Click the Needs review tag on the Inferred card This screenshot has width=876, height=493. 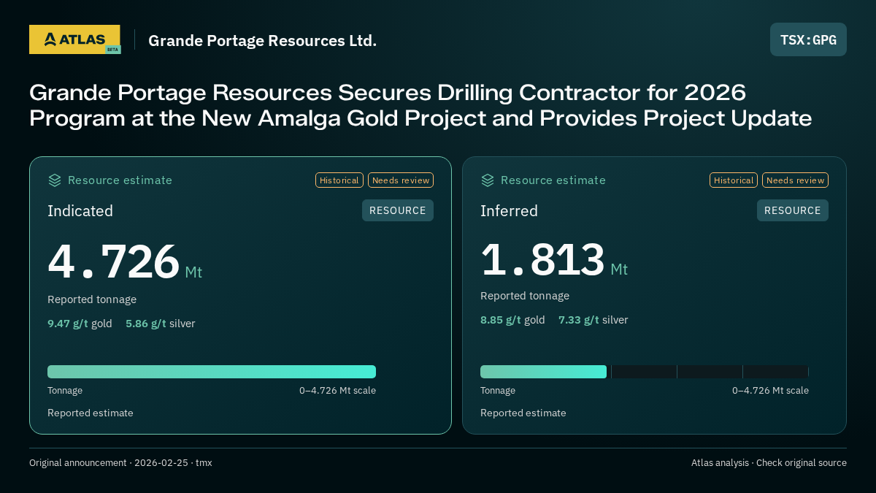tap(795, 180)
